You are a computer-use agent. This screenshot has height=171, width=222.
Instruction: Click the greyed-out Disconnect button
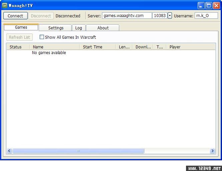41,16
